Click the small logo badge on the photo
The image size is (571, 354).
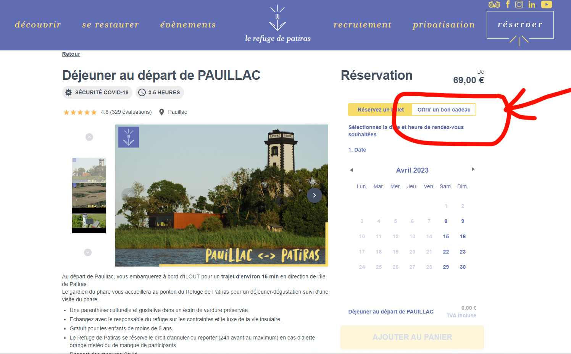129,137
